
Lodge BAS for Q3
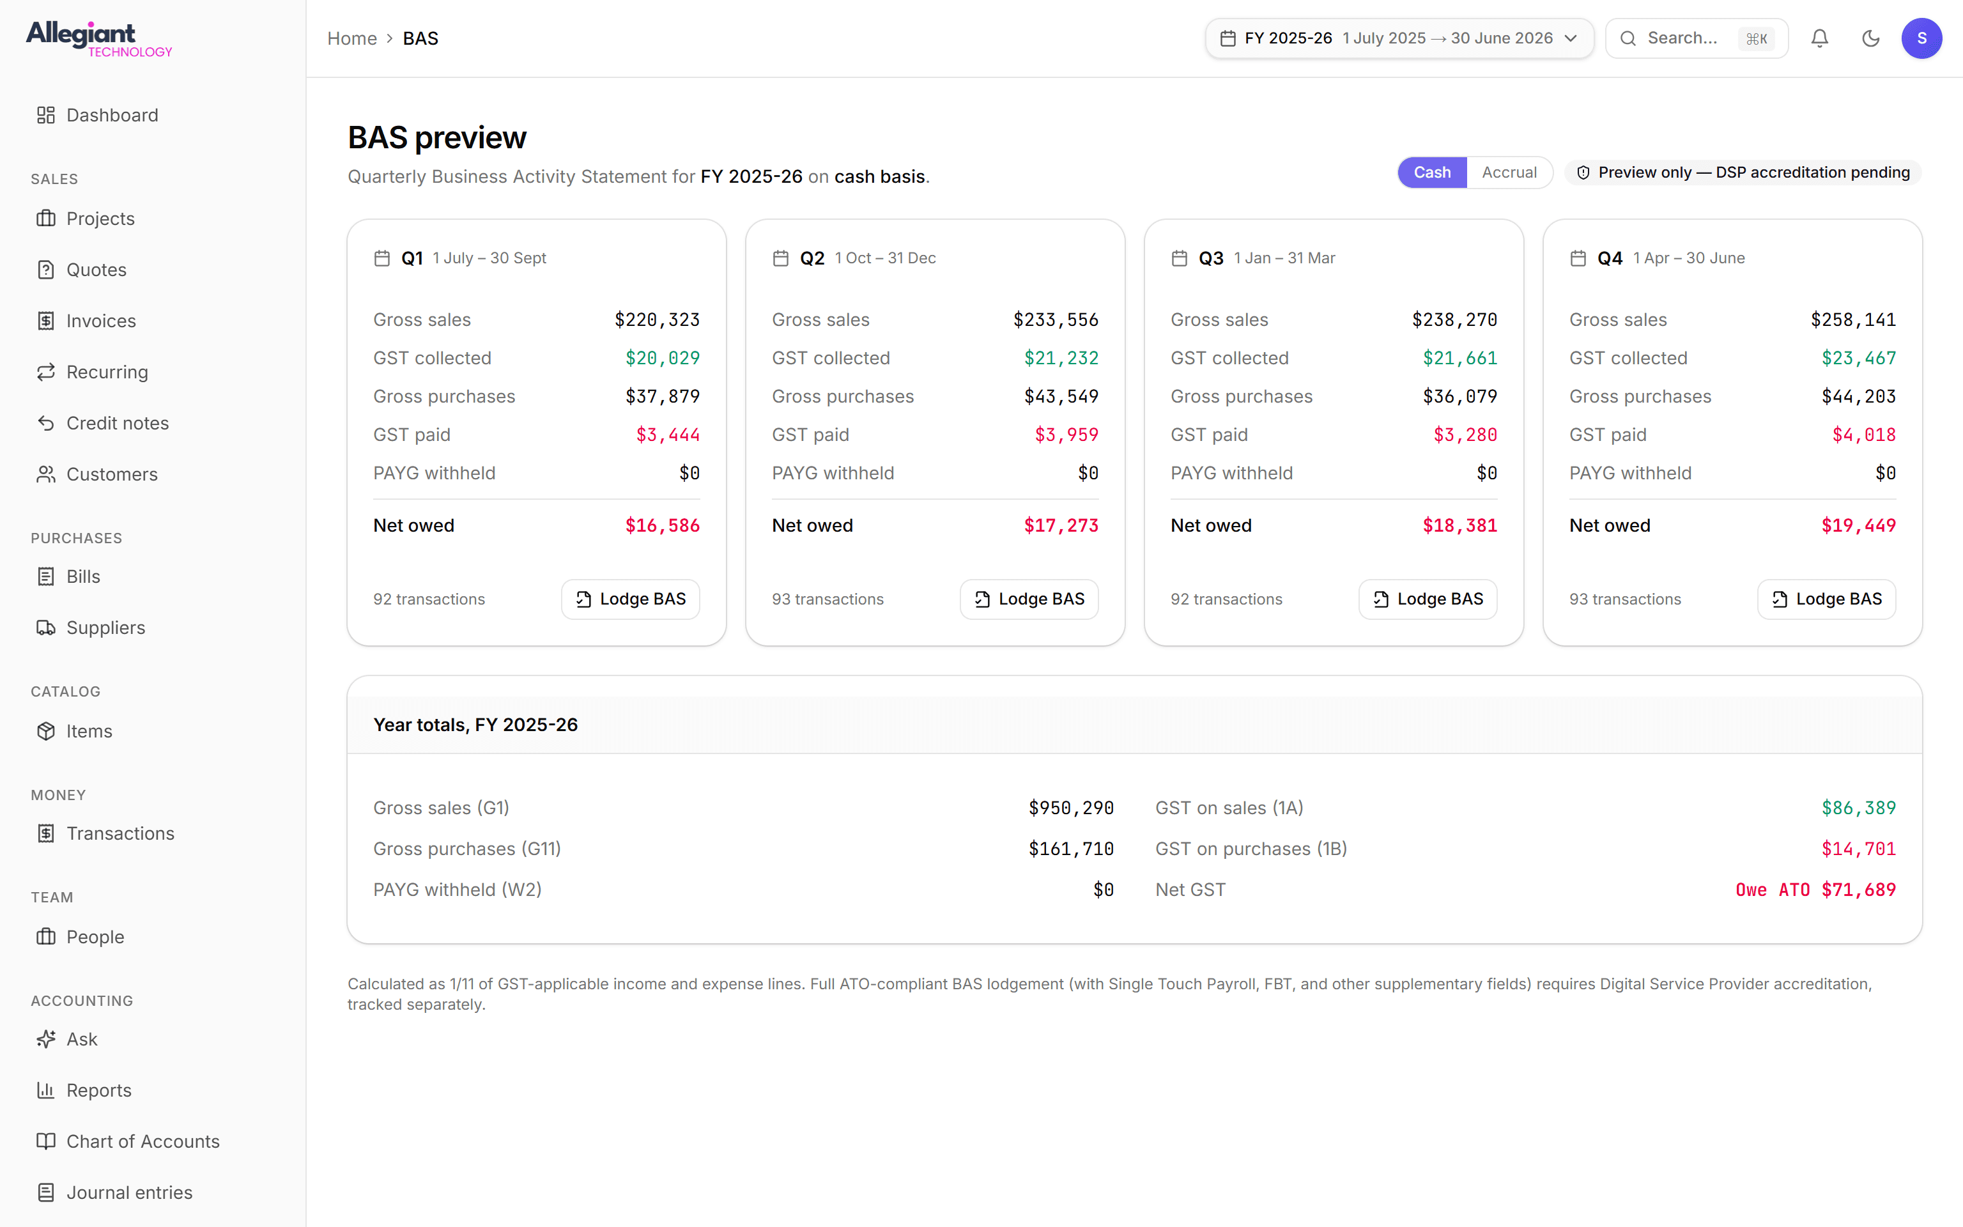click(1428, 599)
